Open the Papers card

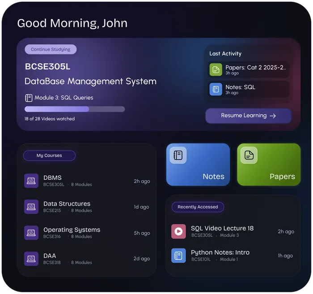(x=269, y=164)
